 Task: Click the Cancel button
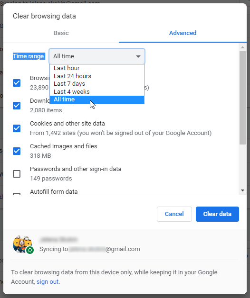[x=174, y=214]
